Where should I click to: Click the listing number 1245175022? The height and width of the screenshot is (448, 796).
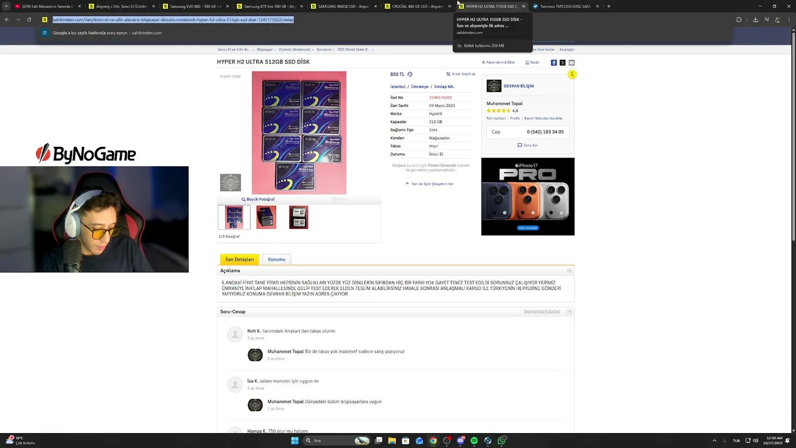click(440, 98)
